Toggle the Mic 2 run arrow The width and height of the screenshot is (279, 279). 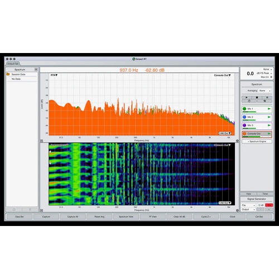[269, 117]
